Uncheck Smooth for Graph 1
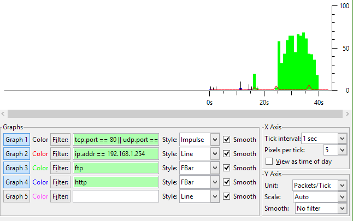Viewport: 353px width, 221px height. pyautogui.click(x=227, y=140)
